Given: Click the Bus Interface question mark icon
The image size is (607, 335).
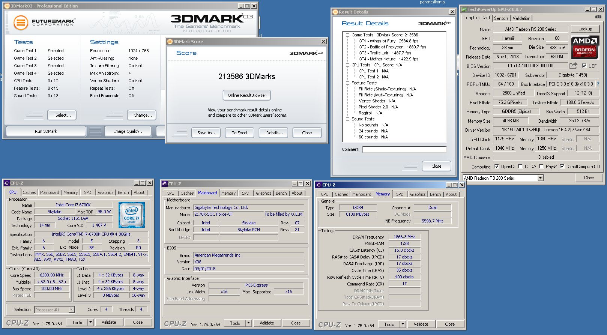Looking at the screenshot, I should pyautogui.click(x=598, y=84).
